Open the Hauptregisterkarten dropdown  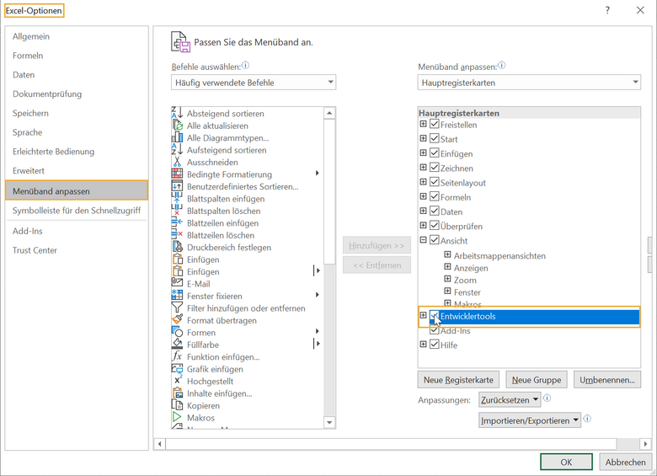[529, 82]
